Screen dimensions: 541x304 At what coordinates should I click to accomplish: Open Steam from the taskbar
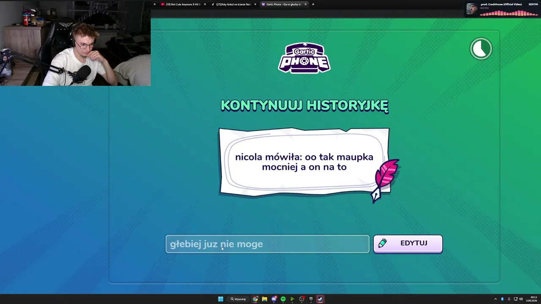click(320, 299)
